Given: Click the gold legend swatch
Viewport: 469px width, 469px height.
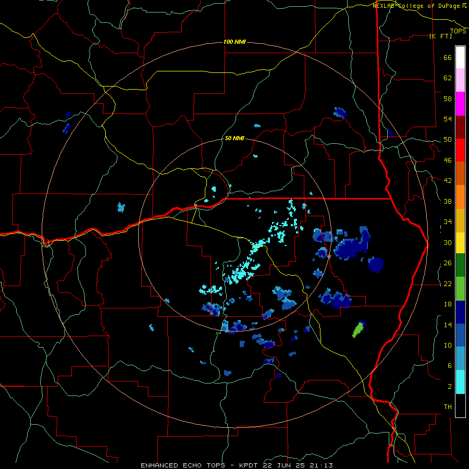Looking at the screenshot, I should 460,220.
